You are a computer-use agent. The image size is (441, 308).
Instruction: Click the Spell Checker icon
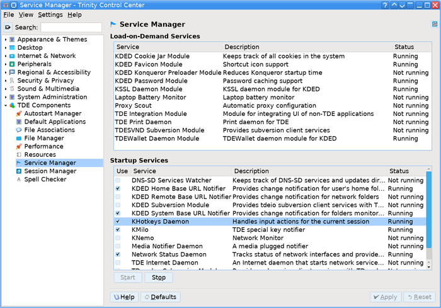point(19,179)
